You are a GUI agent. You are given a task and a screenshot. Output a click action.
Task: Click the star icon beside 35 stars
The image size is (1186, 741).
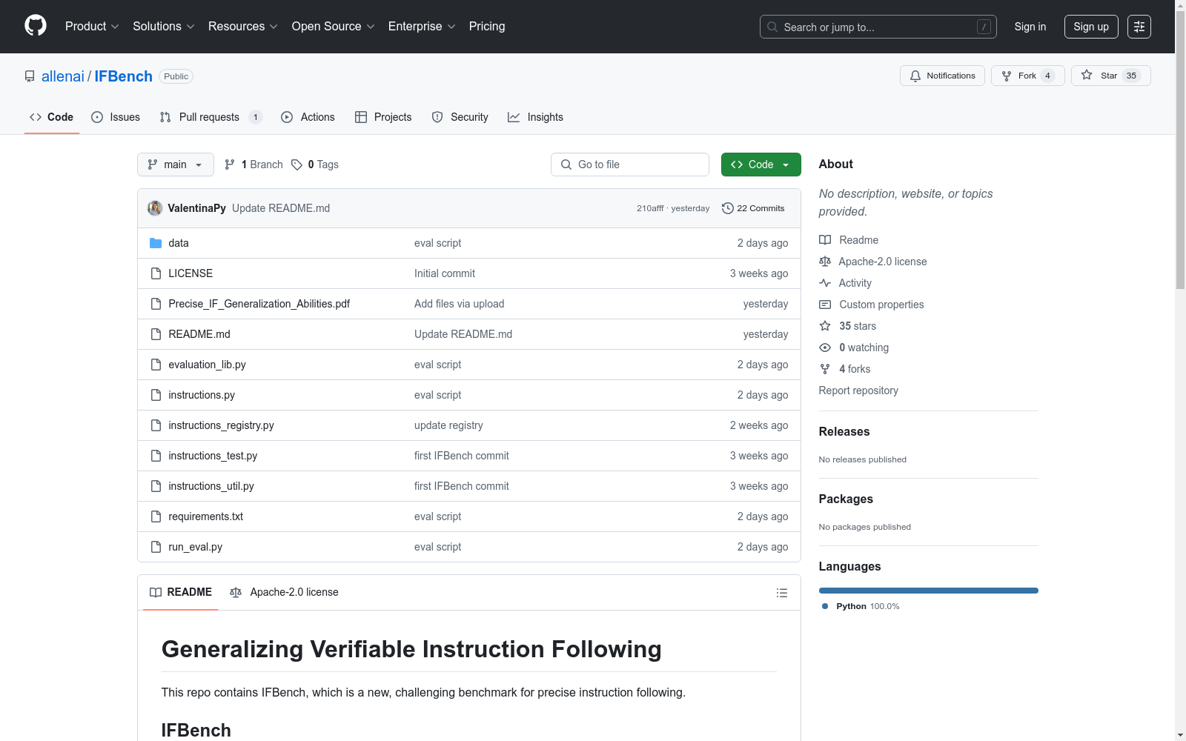click(825, 326)
